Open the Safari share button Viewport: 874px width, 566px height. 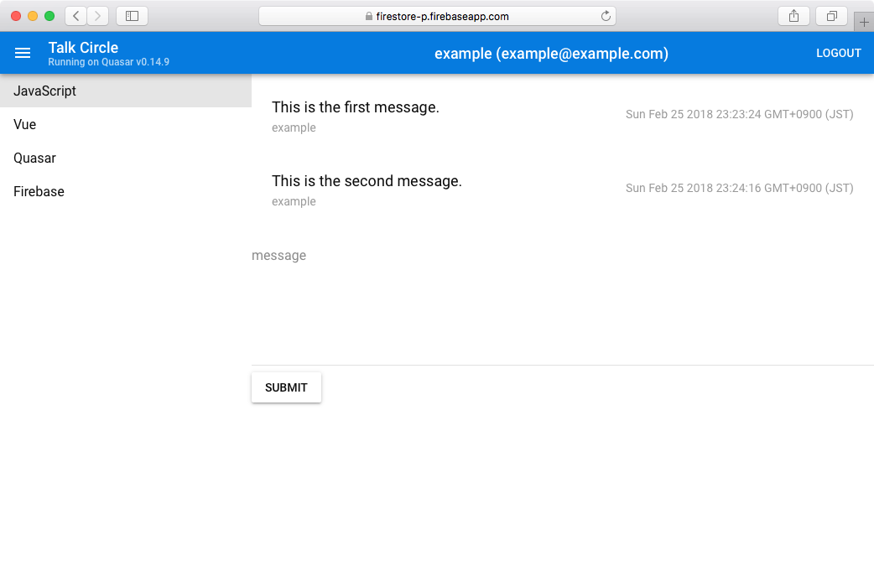[x=793, y=16]
